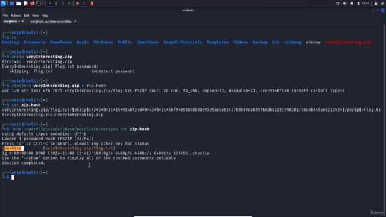This screenshot has height=217, width=386.
Task: Click the Pictures directory name
Action: click(103, 42)
